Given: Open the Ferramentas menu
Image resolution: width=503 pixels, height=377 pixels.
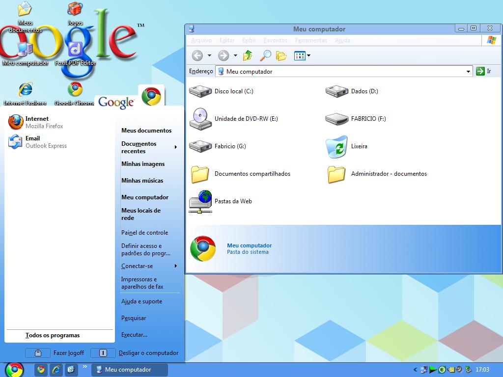Looking at the screenshot, I should [x=311, y=40].
